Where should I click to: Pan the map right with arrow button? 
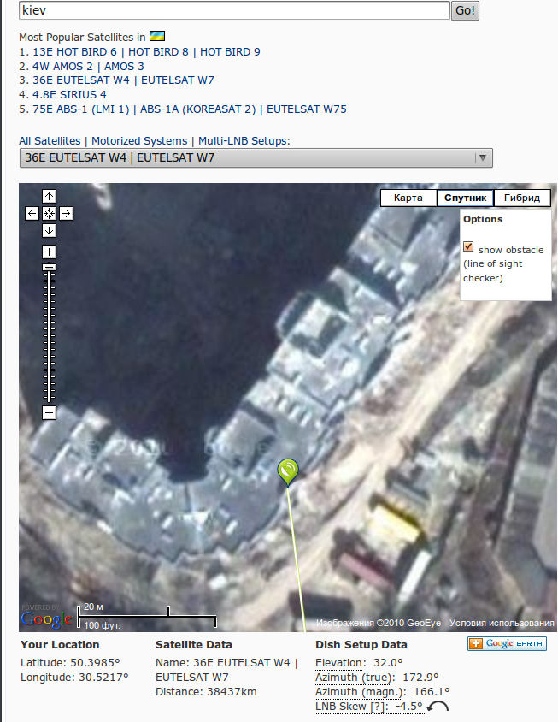point(67,214)
